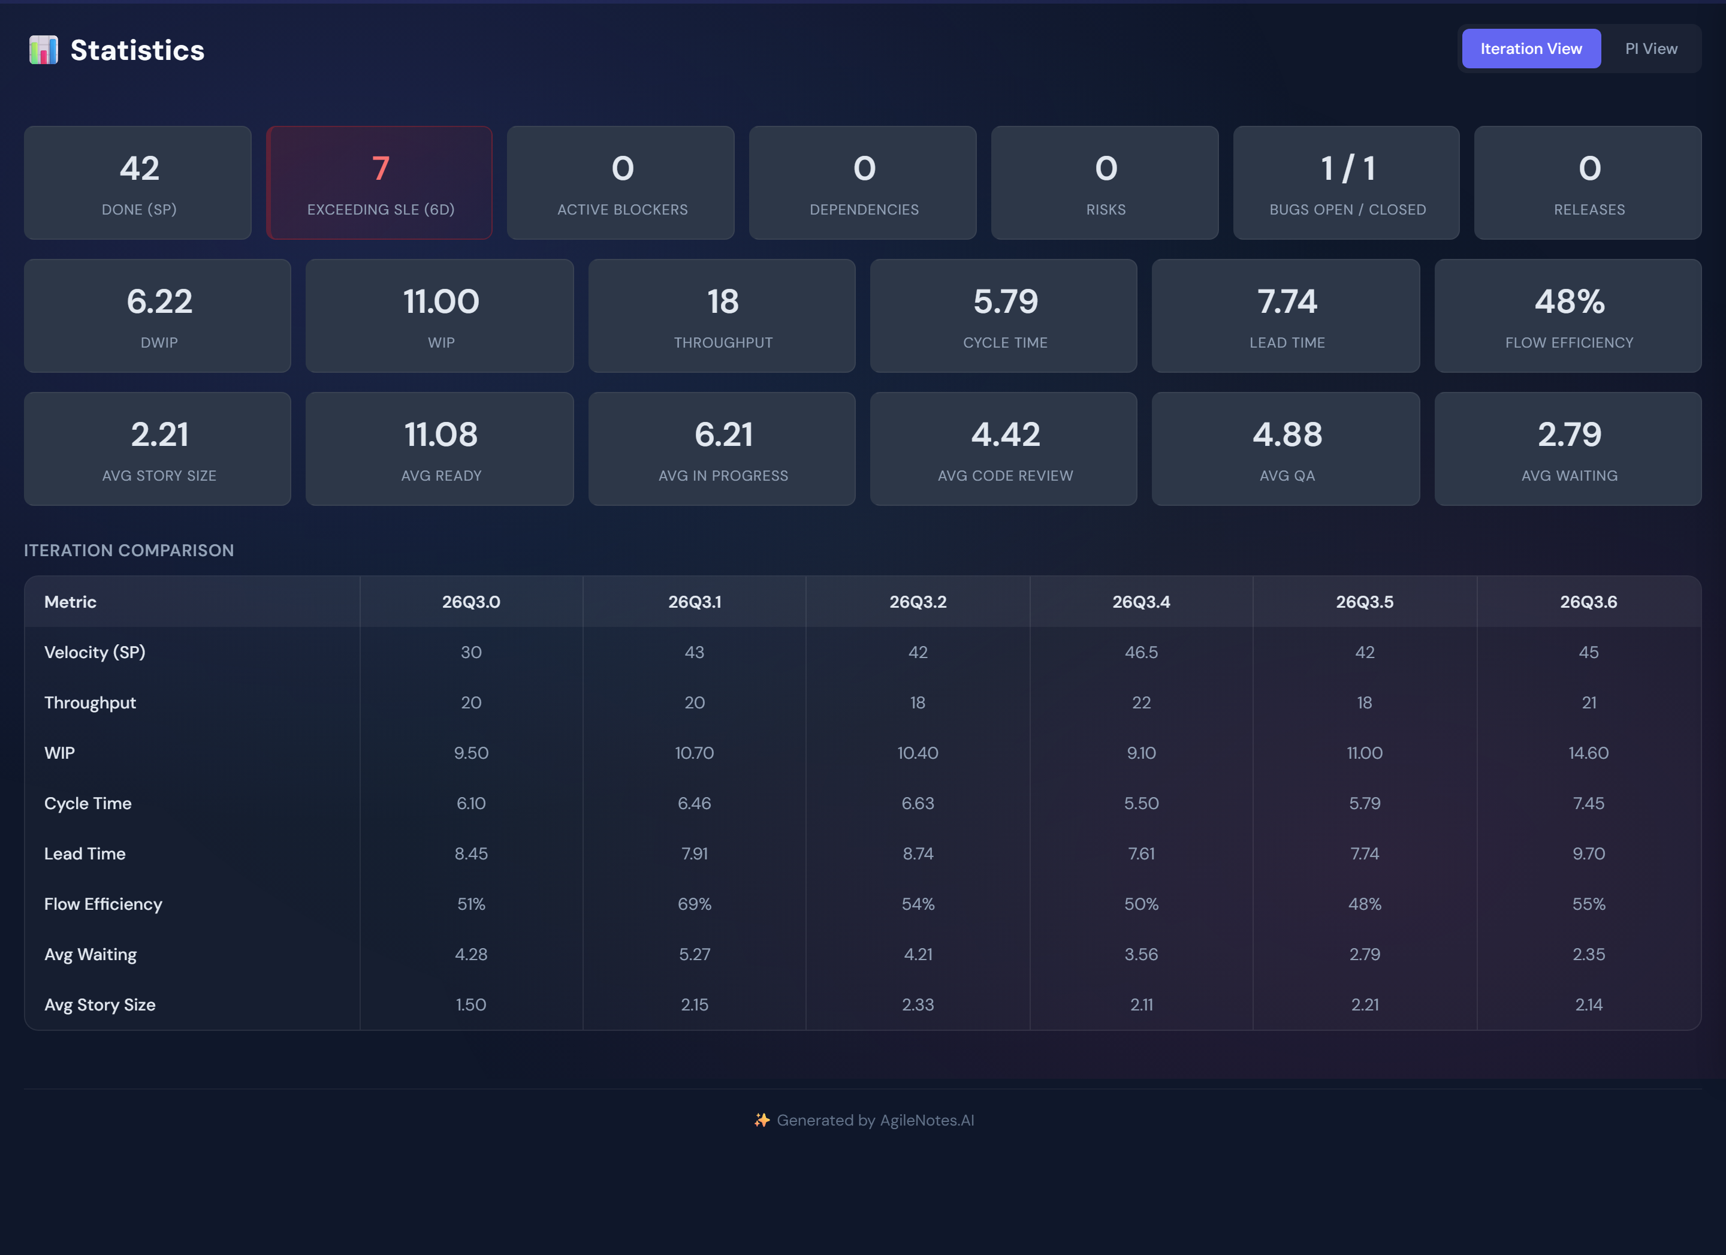Click the Statistics bar chart icon
1726x1255 pixels.
click(x=43, y=50)
